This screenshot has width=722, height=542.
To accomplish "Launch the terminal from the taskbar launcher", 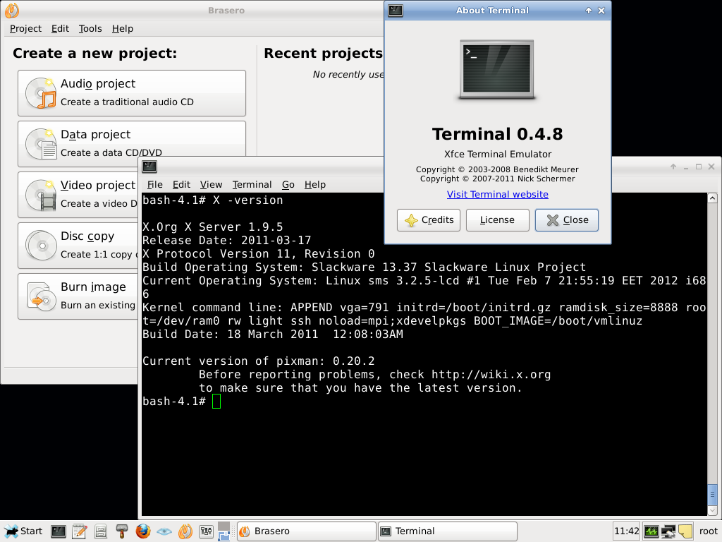I will click(x=59, y=531).
